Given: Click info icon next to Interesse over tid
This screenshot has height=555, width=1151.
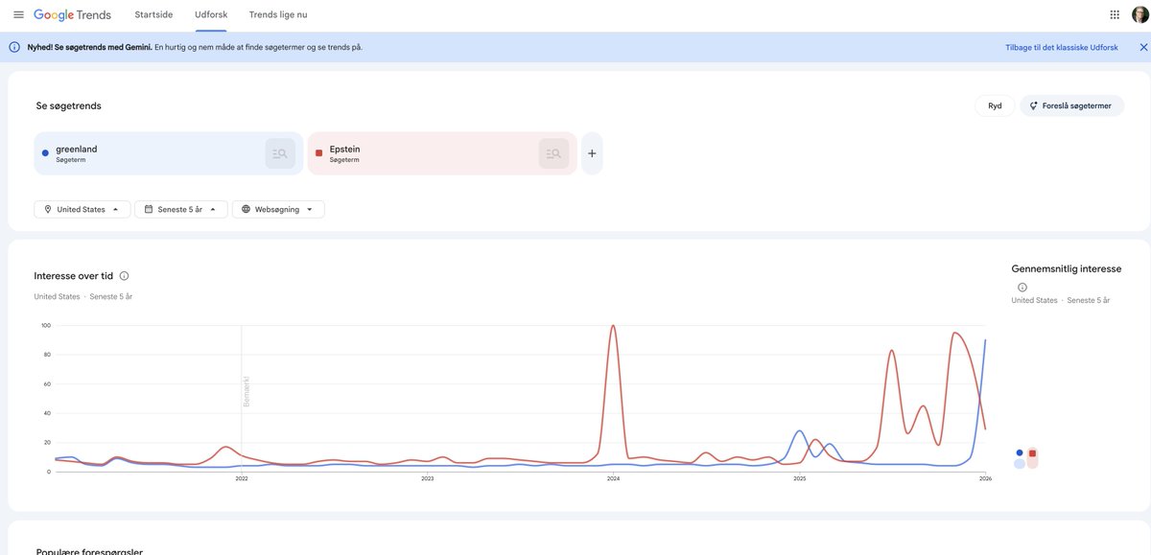Looking at the screenshot, I should click(124, 276).
